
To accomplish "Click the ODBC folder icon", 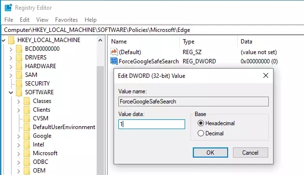I will (x=27, y=162).
